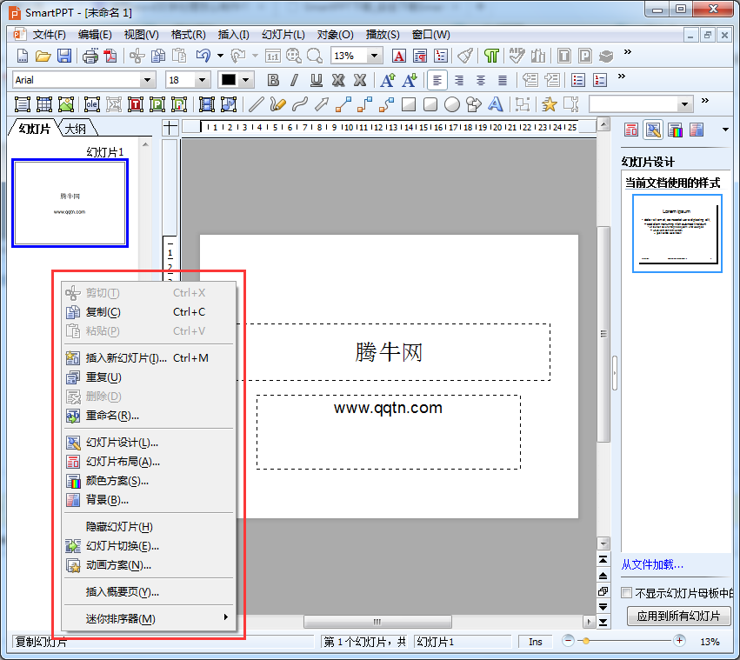Click the 从文件加载... link

[x=652, y=565]
